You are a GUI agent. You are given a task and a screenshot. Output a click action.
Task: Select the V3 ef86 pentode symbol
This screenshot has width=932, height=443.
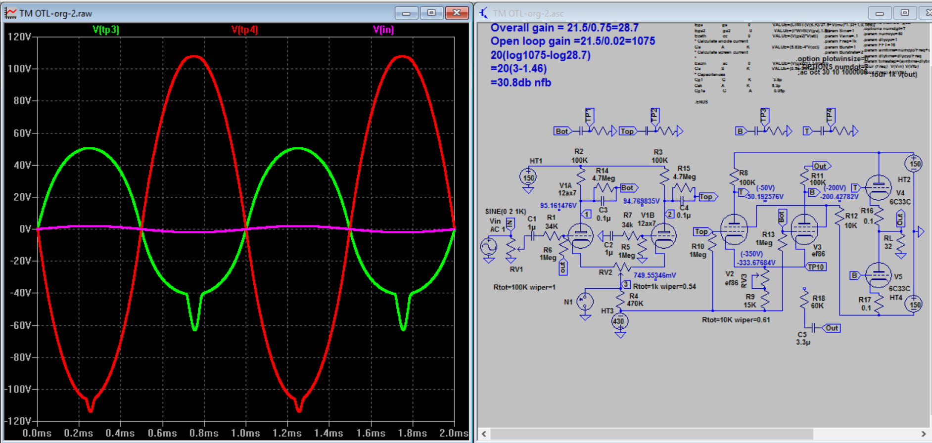point(804,229)
